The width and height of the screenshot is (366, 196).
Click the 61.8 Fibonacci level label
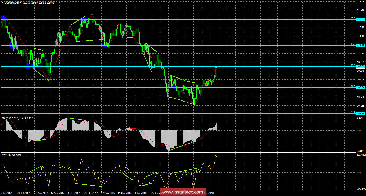(353, 86)
